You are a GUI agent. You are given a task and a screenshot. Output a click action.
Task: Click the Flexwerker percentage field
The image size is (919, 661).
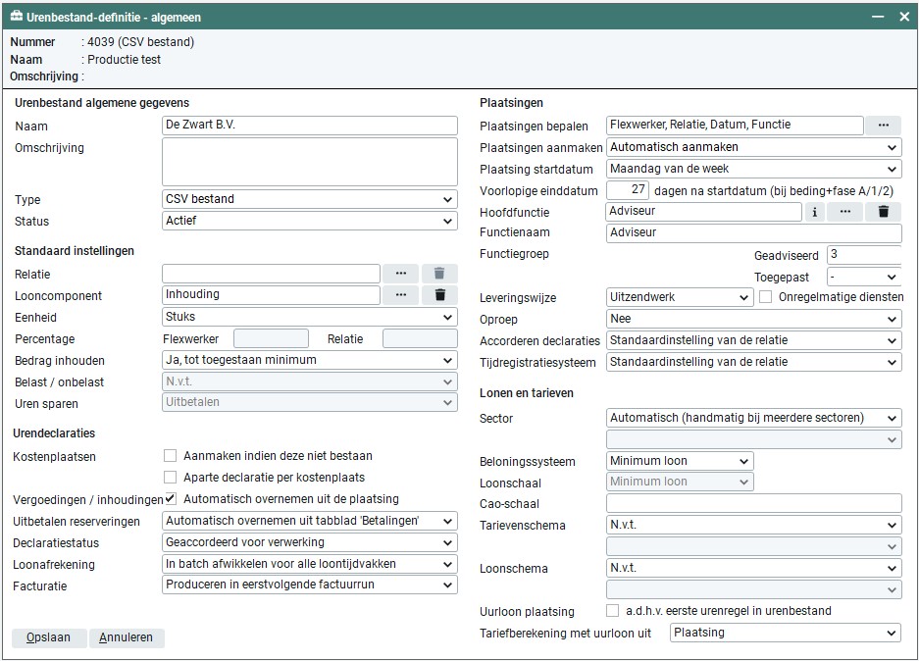[x=272, y=338]
